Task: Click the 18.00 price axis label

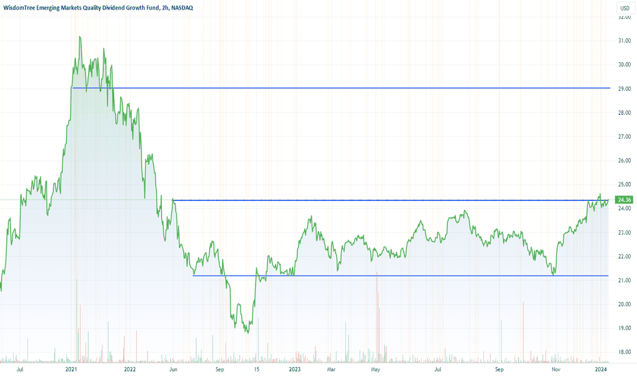Action: pyautogui.click(x=625, y=352)
